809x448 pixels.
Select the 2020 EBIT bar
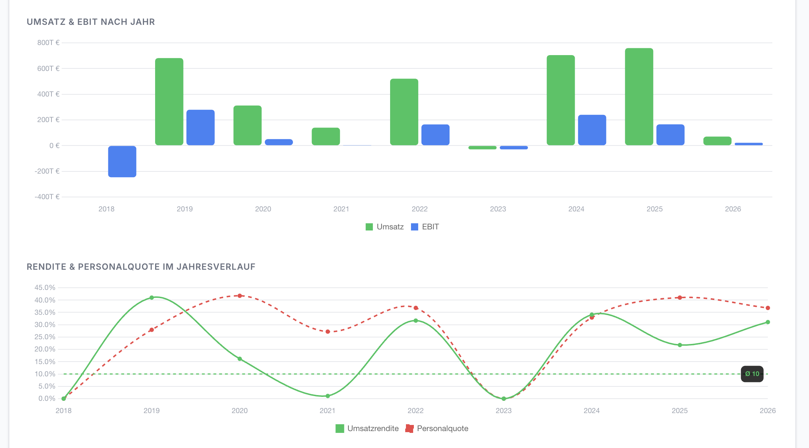tap(279, 142)
